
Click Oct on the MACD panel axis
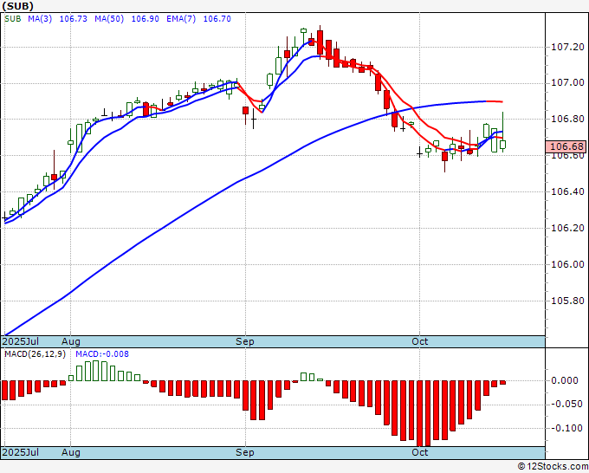(x=419, y=452)
